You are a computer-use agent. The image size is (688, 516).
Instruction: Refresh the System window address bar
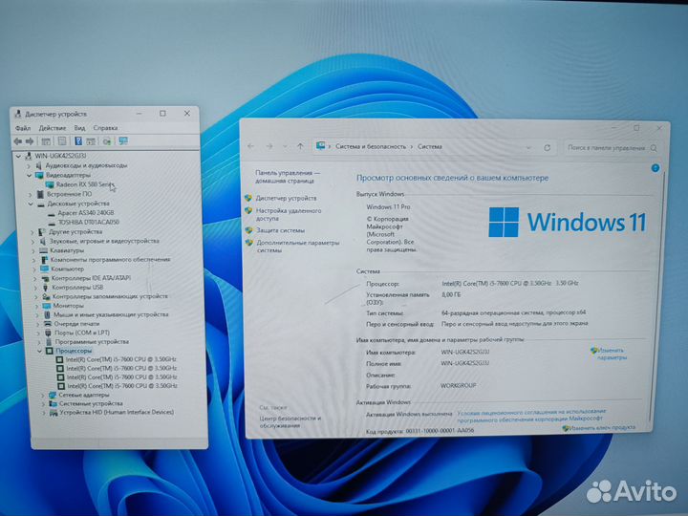[x=547, y=148]
